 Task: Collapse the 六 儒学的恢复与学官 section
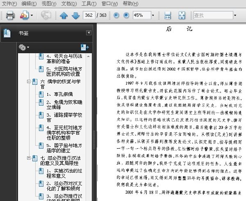click(29, 81)
